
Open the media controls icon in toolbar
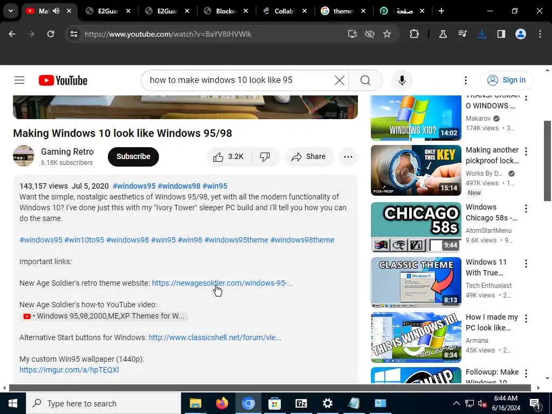coord(462,34)
